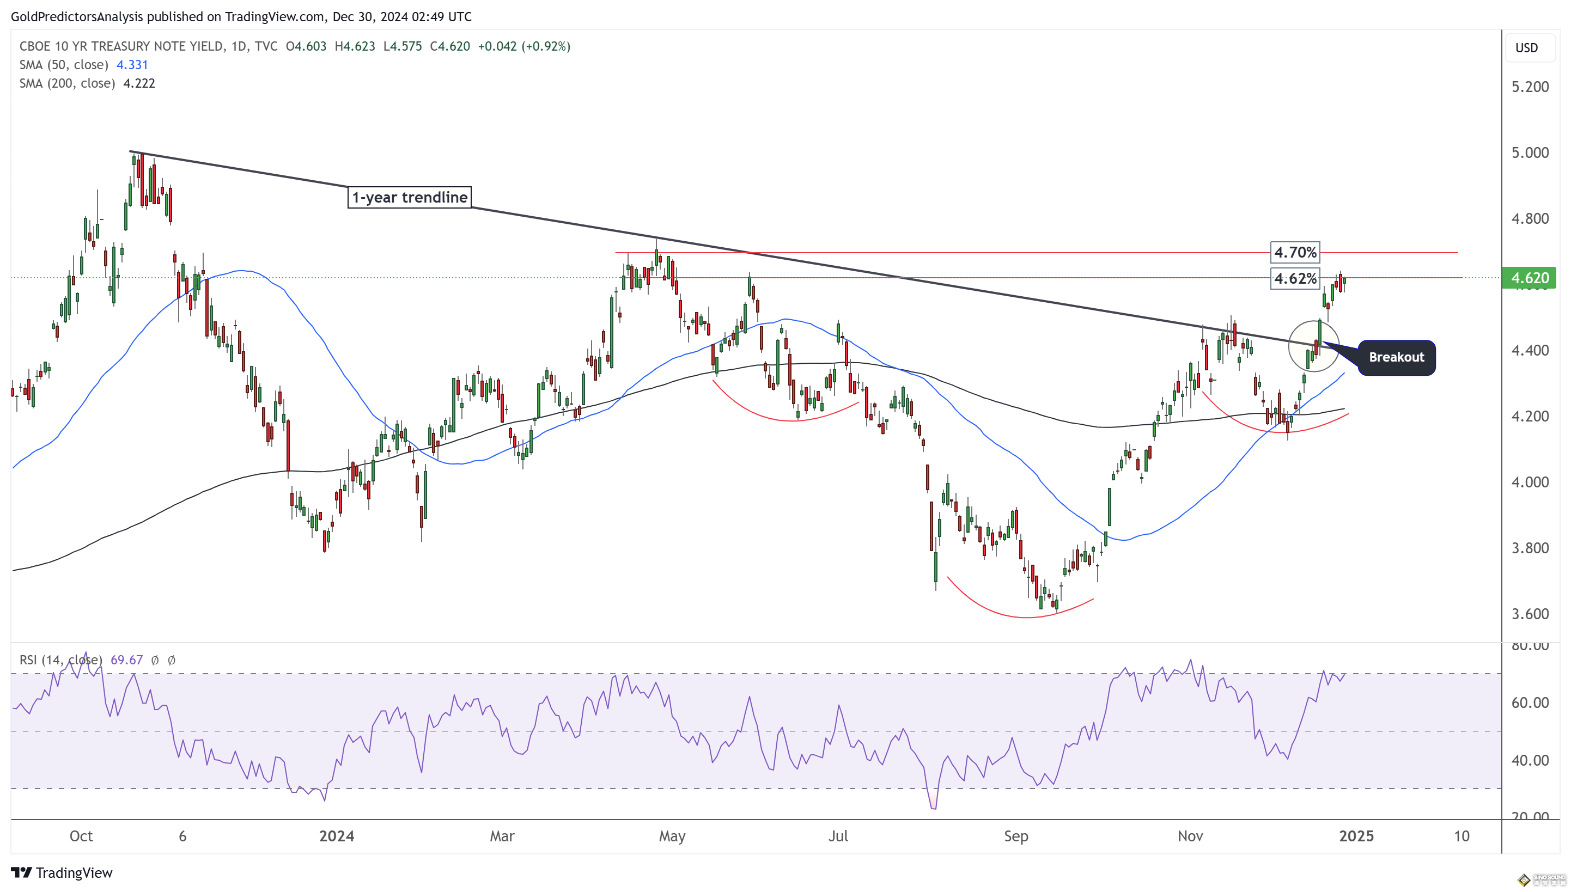Click the 2025 label on time axis

(1356, 836)
